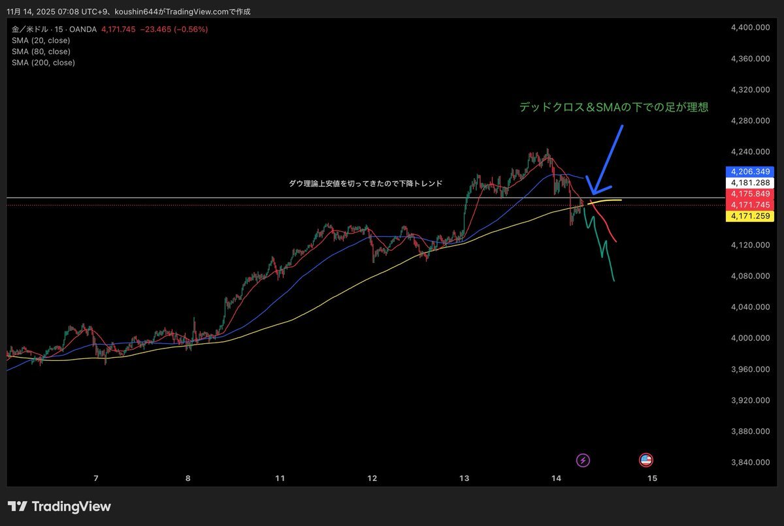Click the yellow 4,171.259 price label

click(749, 216)
